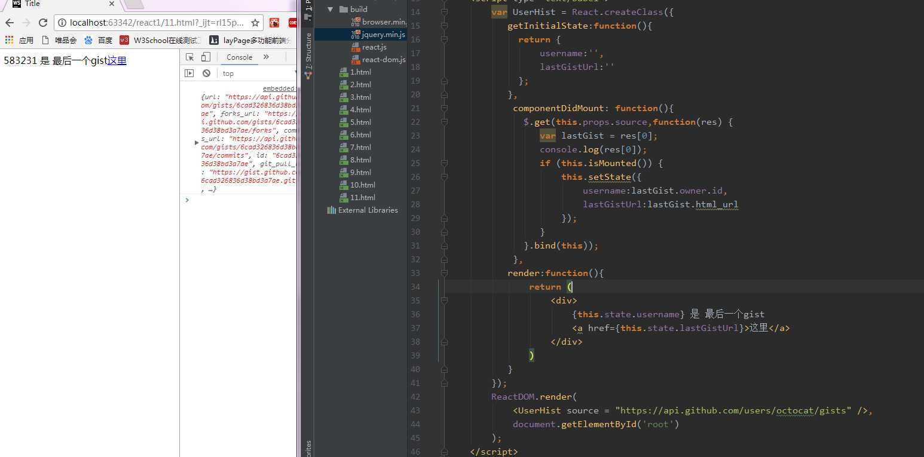Fold componentDidMount function at line 21
Screen dimensions: 924x457
tap(444, 108)
